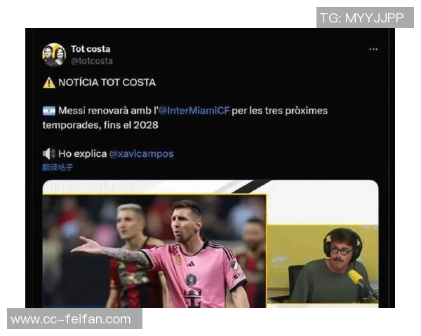Image resolution: width=421 pixels, height=336 pixels.
Task: Select the NOTÍCIA TOT COSTA headline text
Action: pos(107,83)
